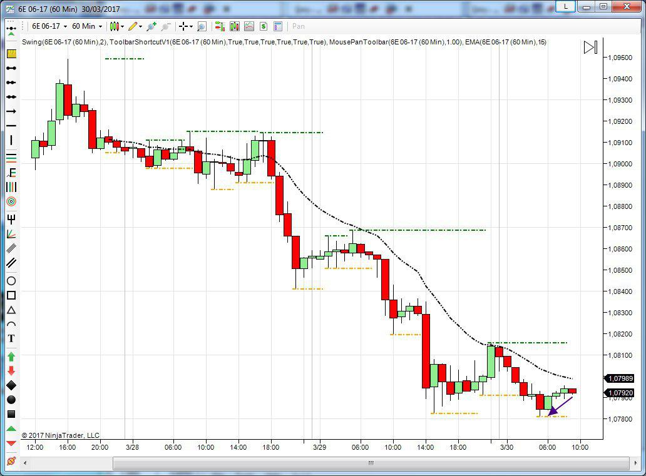Screen dimensions: 646x476
Task: Click the L link button in title bar
Action: [x=565, y=6]
